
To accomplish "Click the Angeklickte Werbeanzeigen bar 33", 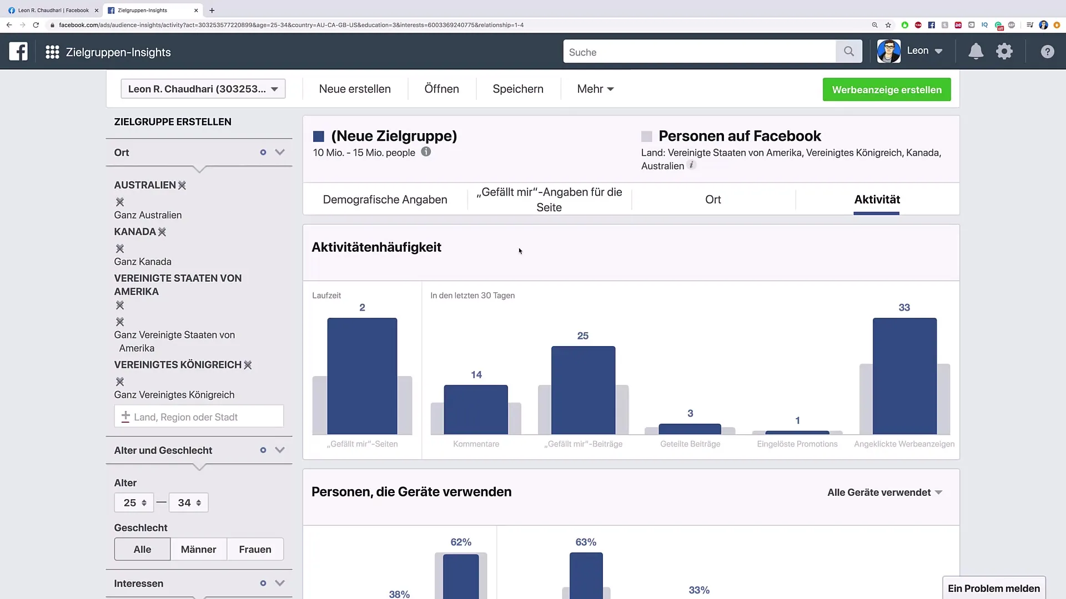I will [x=904, y=376].
